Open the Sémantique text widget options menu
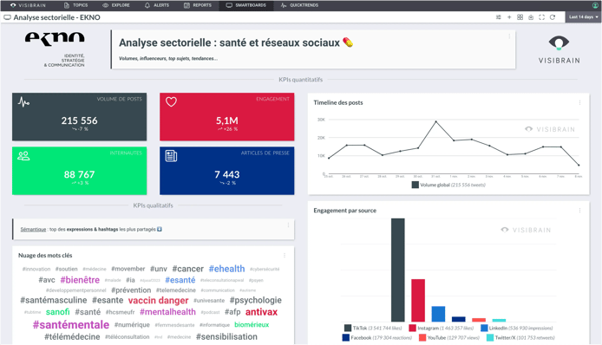Screen dimensions: 602x345 [x=288, y=225]
